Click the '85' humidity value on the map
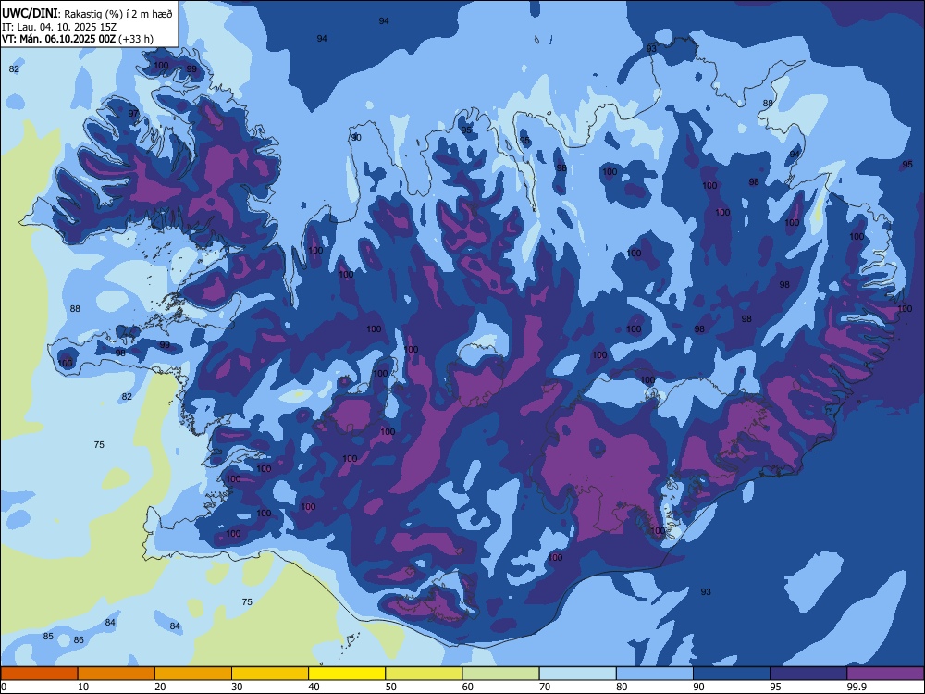The image size is (925, 694). click(x=48, y=637)
